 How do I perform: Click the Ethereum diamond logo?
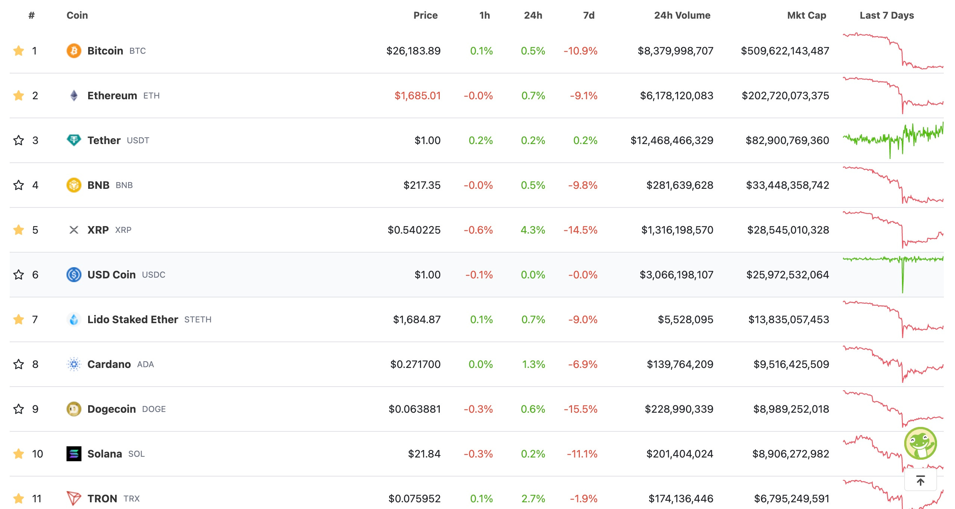click(x=74, y=96)
